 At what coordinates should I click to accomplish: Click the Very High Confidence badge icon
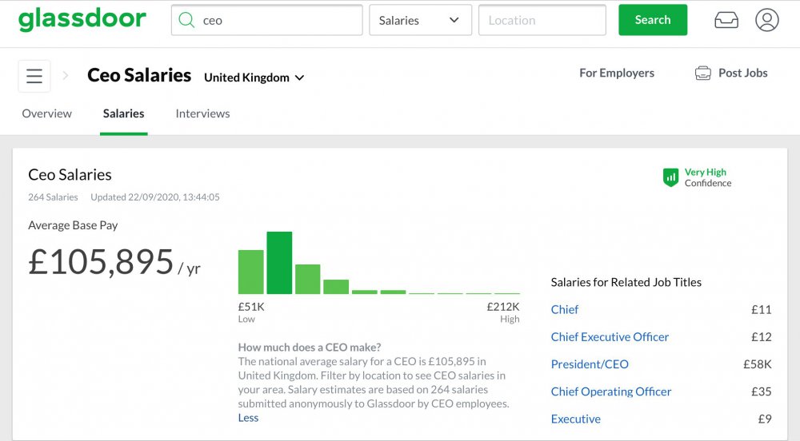tap(670, 177)
